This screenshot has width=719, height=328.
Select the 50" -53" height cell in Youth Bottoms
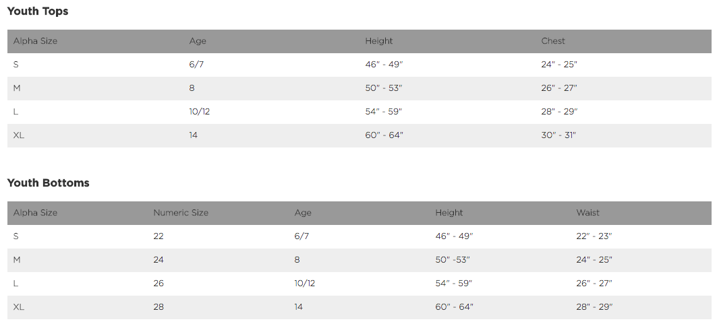(453, 260)
